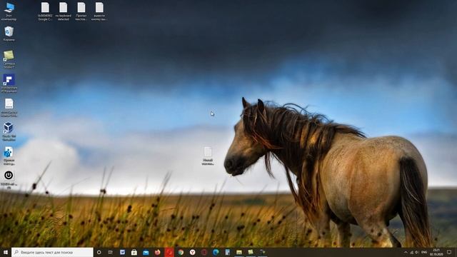The height and width of the screenshot is (257, 457).
Task: Expand hidden system tray icons
Action: click(x=406, y=252)
